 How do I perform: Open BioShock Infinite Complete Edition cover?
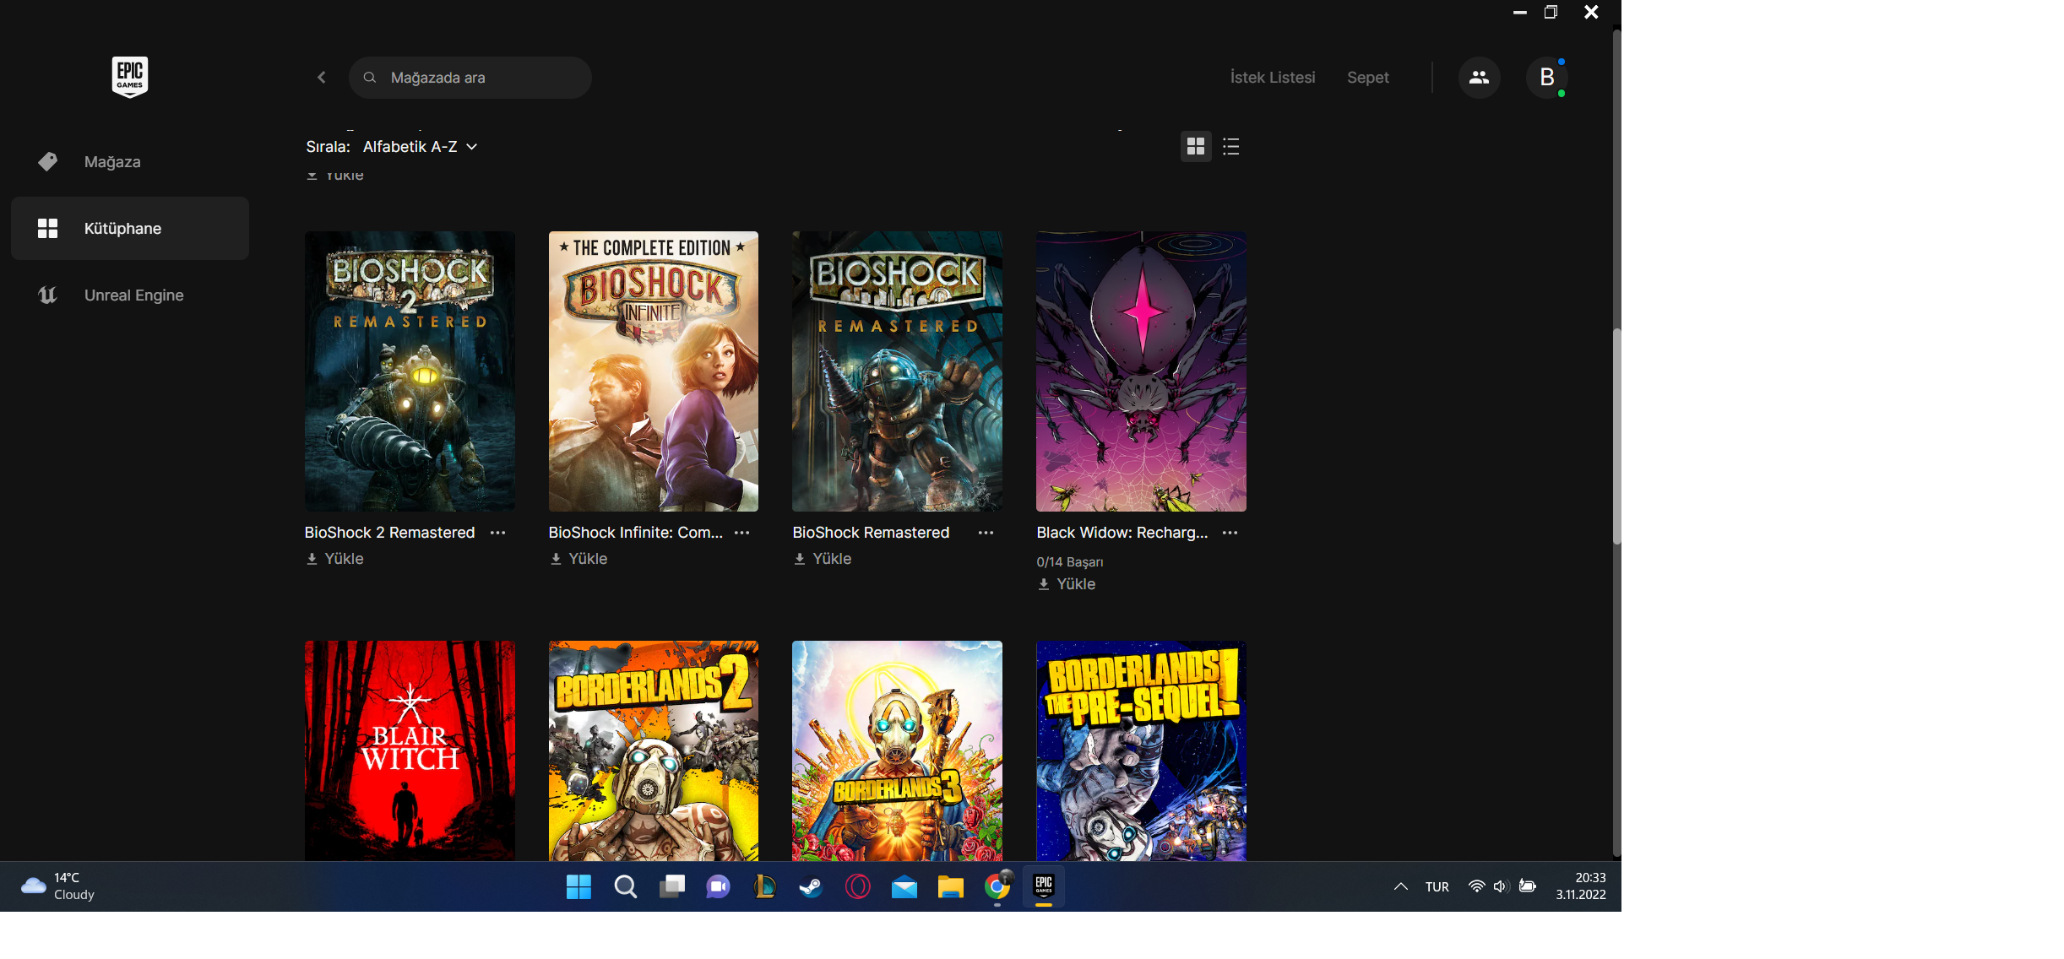click(654, 371)
